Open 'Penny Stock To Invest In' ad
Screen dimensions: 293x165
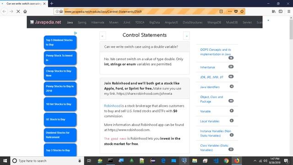[x=60, y=58]
